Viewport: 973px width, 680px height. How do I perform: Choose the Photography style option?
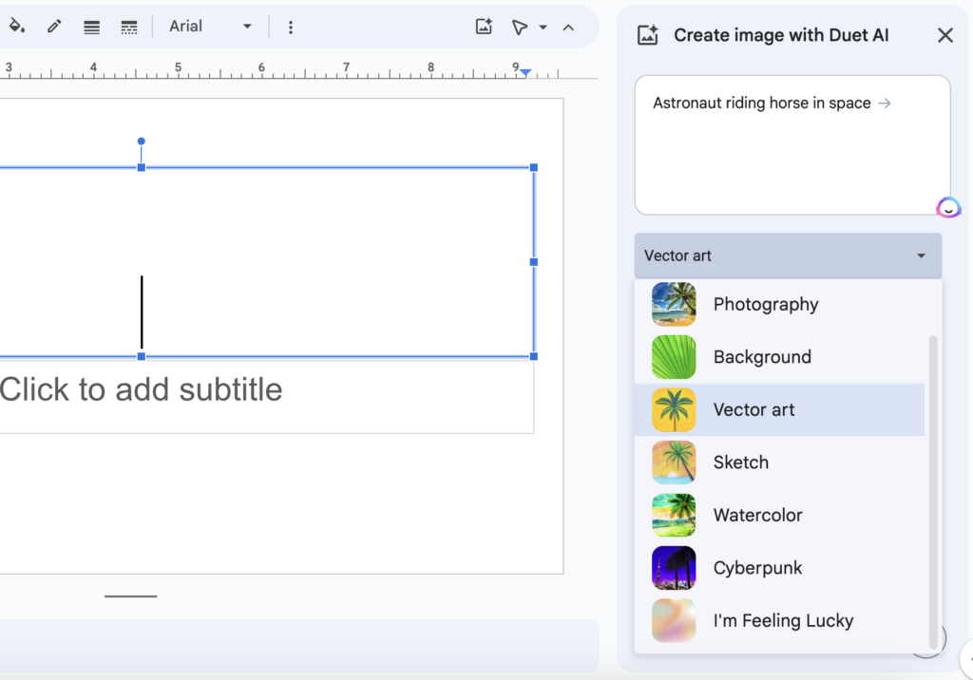pyautogui.click(x=765, y=304)
